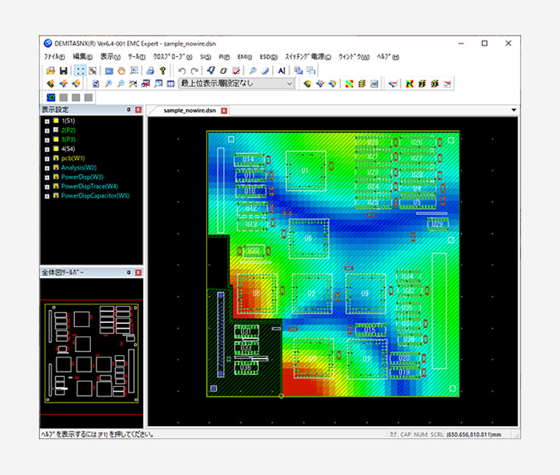560x475 pixels.
Task: Click the Open file folder icon
Action: pos(51,70)
